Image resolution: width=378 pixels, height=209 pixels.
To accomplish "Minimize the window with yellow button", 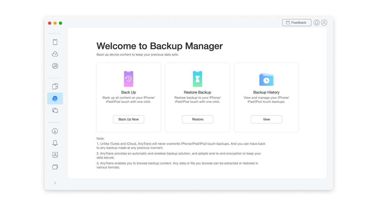I will [x=55, y=23].
